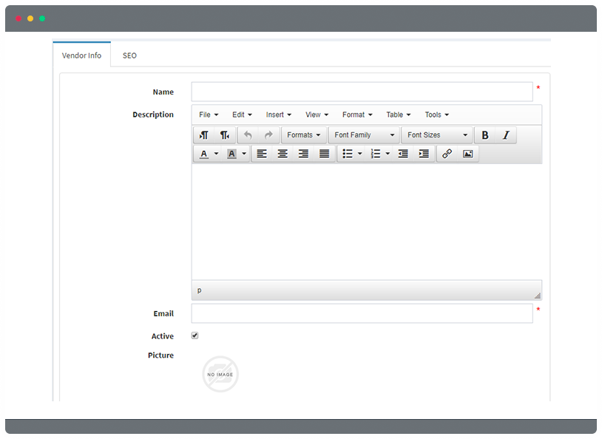The height and width of the screenshot is (439, 602).
Task: Align text left
Action: click(x=262, y=154)
